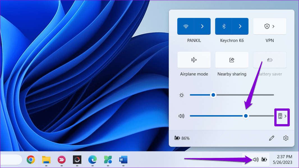299x168 pixels.
Task: Click the 86% battery status
Action: coord(182,138)
